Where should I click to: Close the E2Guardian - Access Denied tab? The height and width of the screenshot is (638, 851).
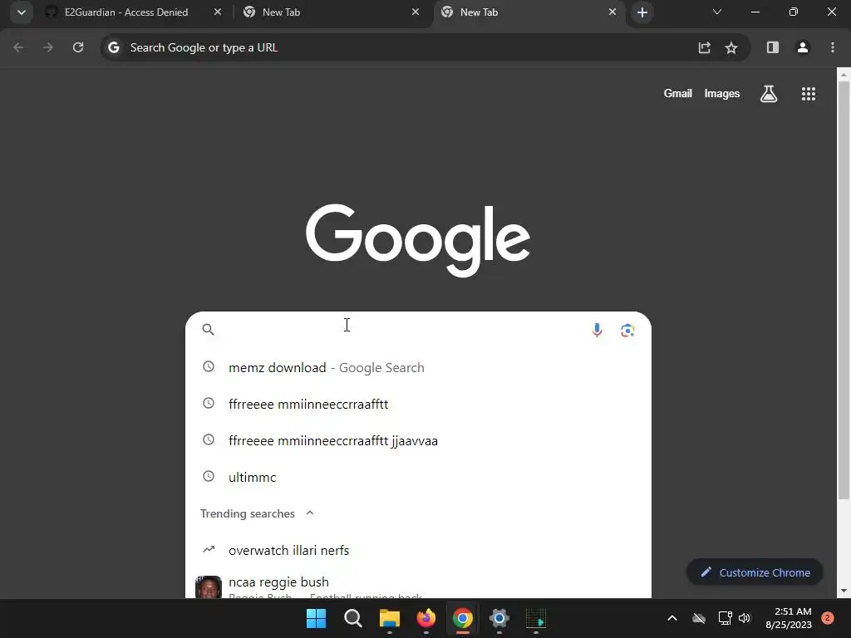[218, 12]
